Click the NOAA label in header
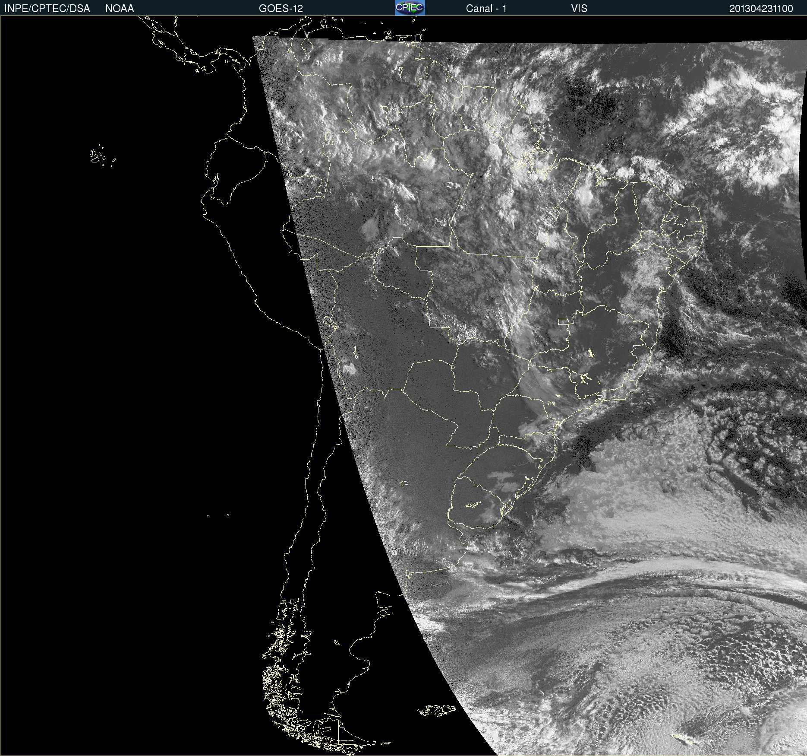The width and height of the screenshot is (807, 756). click(x=120, y=9)
